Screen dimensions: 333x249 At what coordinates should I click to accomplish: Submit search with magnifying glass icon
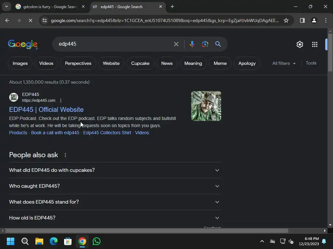pos(218,44)
